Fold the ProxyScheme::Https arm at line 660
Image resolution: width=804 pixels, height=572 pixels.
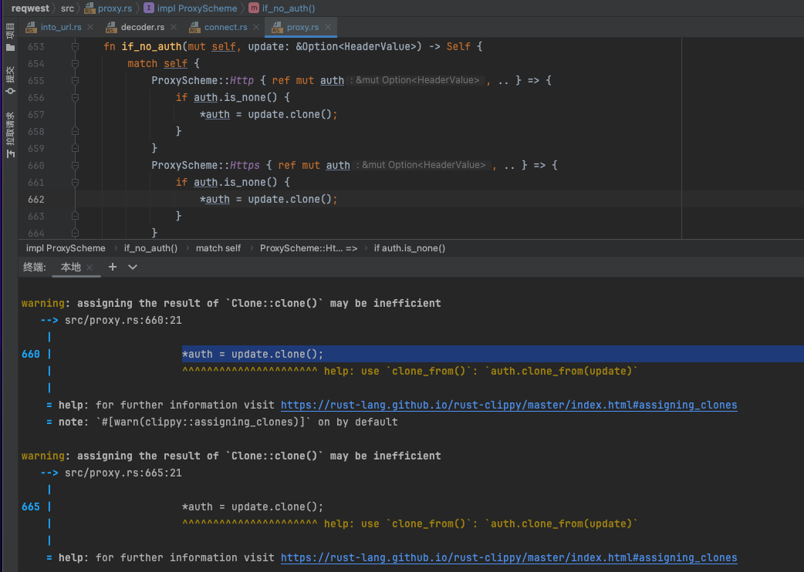pyautogui.click(x=75, y=166)
